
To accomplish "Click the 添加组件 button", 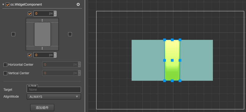I will tap(42, 107).
